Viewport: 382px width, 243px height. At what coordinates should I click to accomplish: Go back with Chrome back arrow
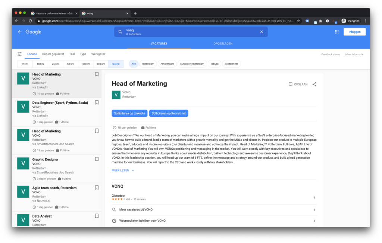click(16, 21)
